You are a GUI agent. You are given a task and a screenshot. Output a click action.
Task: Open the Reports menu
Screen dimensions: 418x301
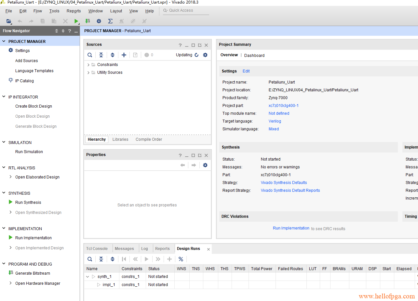[74, 11]
